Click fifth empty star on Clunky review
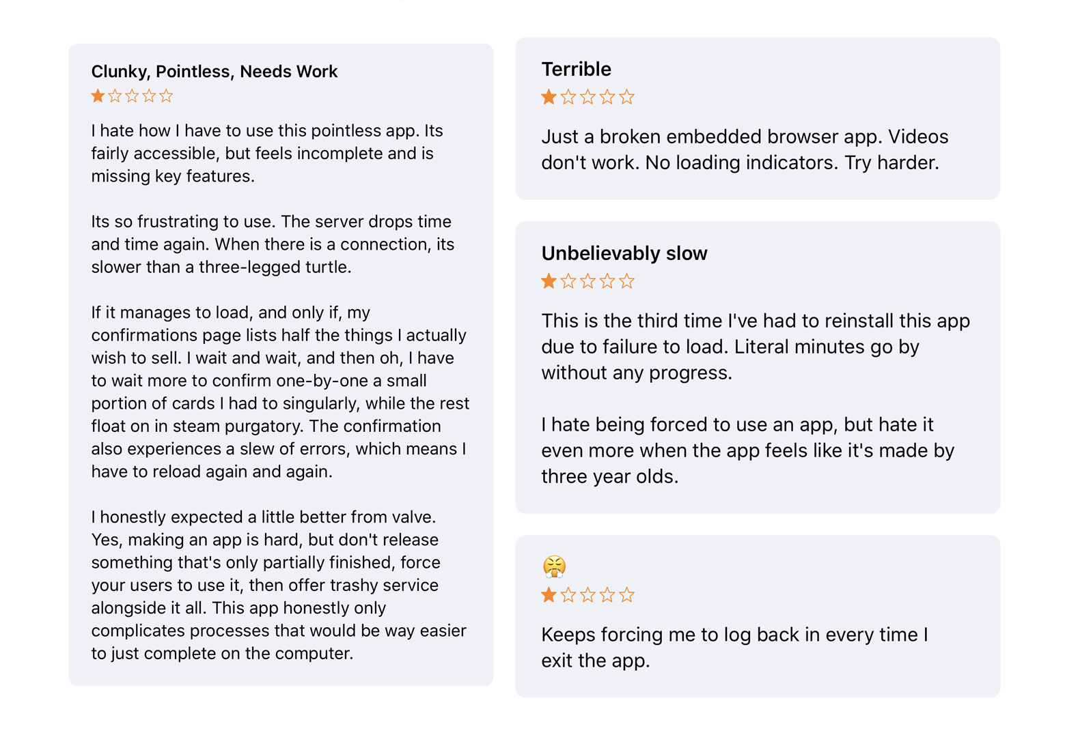The width and height of the screenshot is (1065, 737). (166, 96)
